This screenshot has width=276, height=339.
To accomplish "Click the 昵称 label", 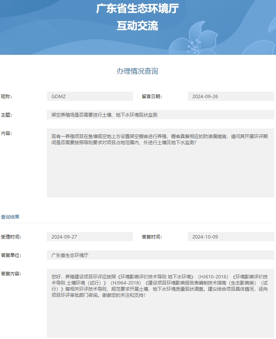I will (x=7, y=97).
